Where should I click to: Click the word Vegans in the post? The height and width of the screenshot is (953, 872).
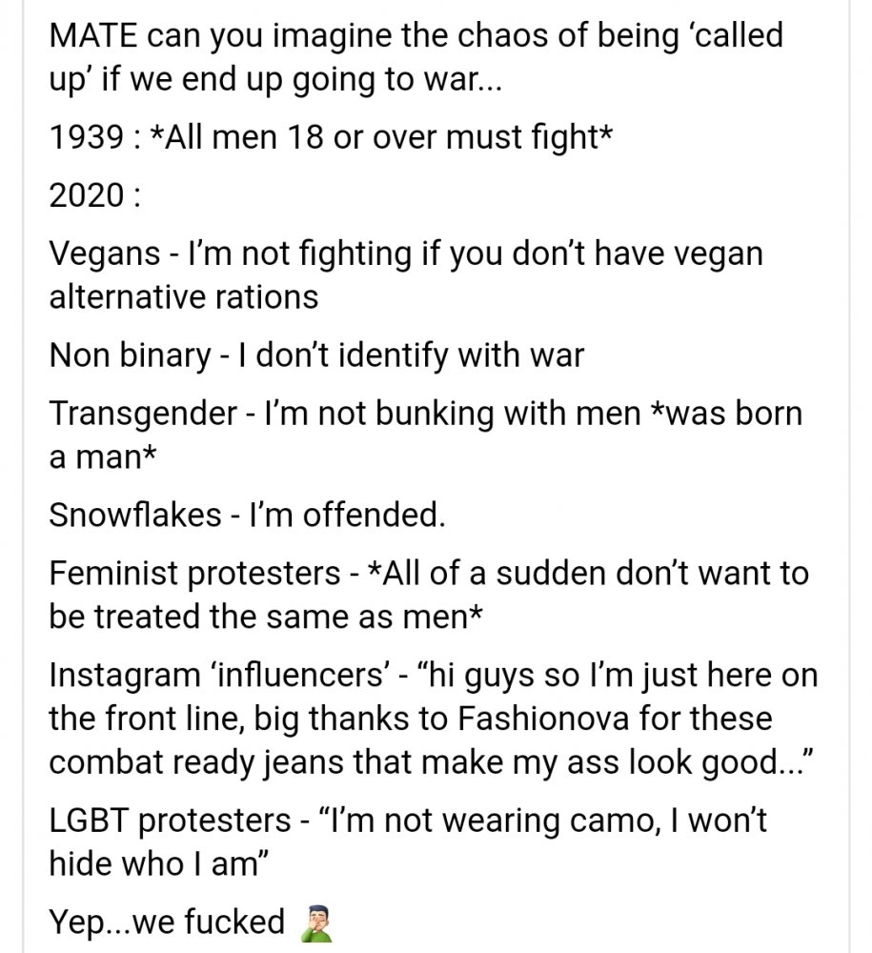[x=105, y=254]
